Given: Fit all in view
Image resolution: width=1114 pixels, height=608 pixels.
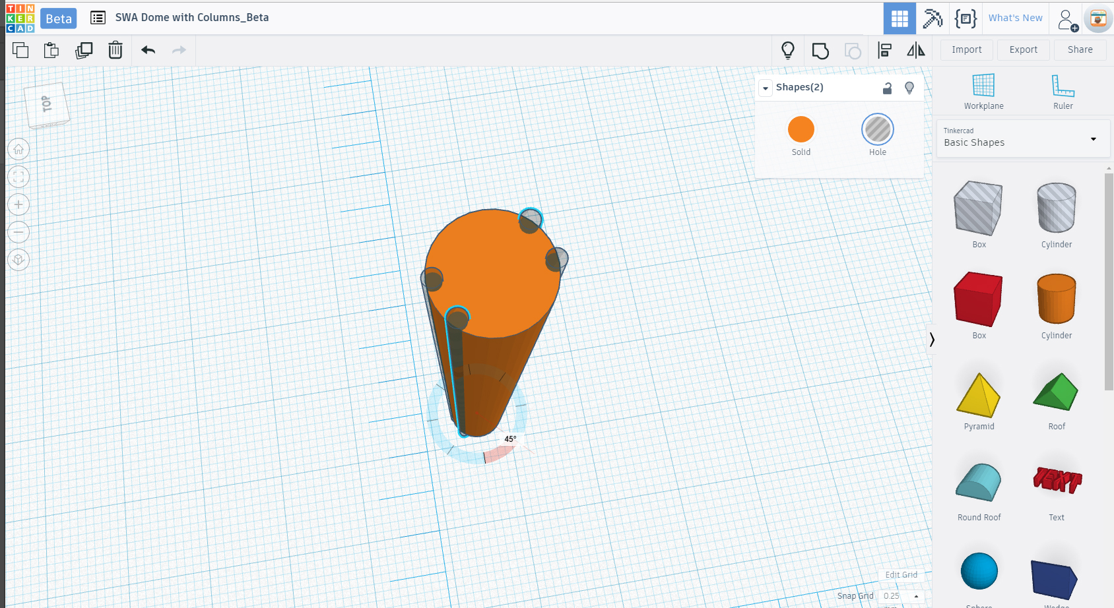Looking at the screenshot, I should (x=18, y=177).
